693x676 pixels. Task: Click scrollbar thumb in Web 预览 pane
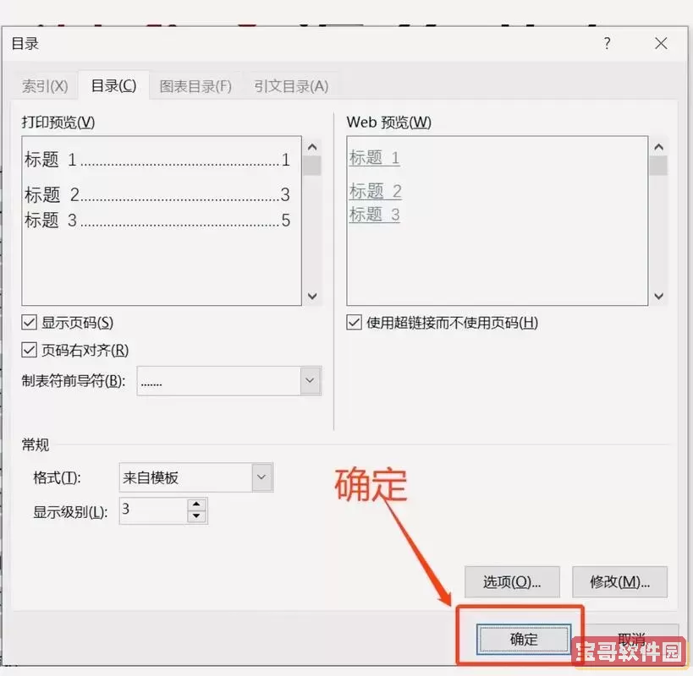click(x=658, y=166)
